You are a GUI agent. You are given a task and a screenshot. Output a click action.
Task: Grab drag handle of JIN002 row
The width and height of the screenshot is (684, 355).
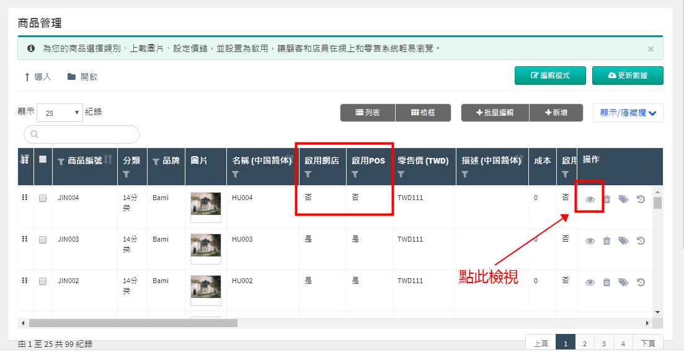(x=25, y=281)
